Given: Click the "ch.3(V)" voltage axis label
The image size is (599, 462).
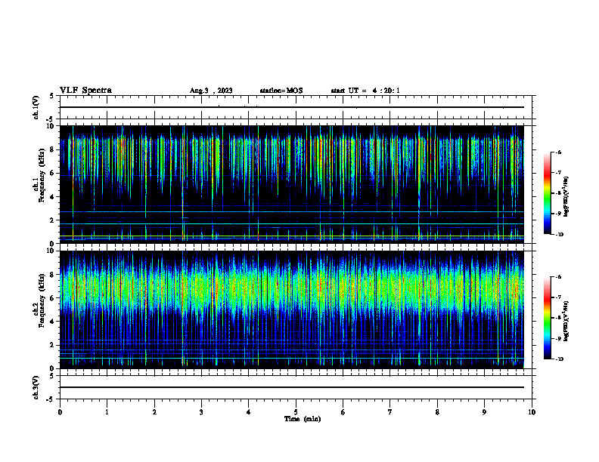Looking at the screenshot, I should (x=36, y=387).
